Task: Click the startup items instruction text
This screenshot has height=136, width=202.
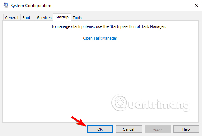Action: 109,26
